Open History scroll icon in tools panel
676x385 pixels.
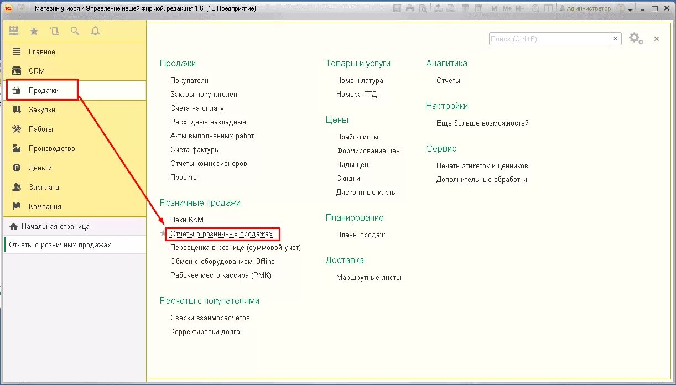54,31
